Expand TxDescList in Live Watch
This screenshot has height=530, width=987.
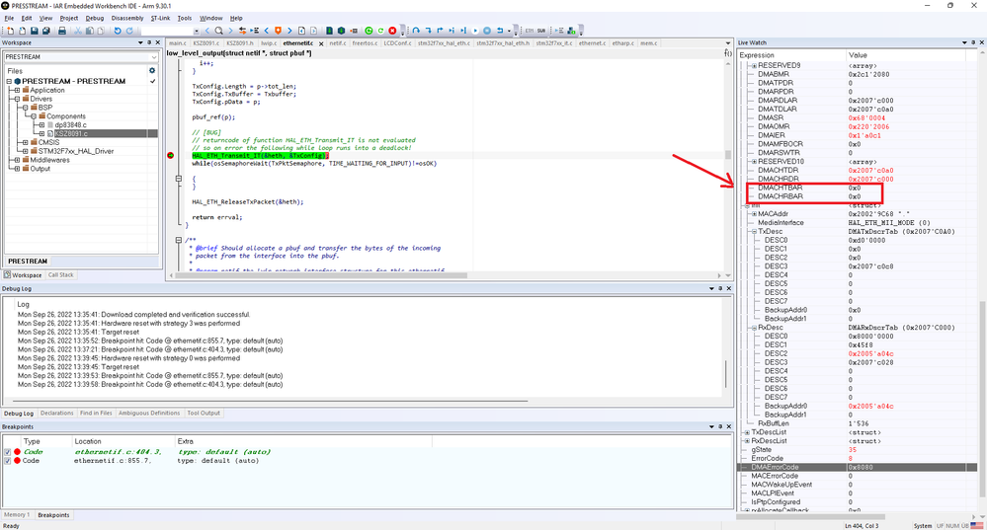tap(747, 432)
